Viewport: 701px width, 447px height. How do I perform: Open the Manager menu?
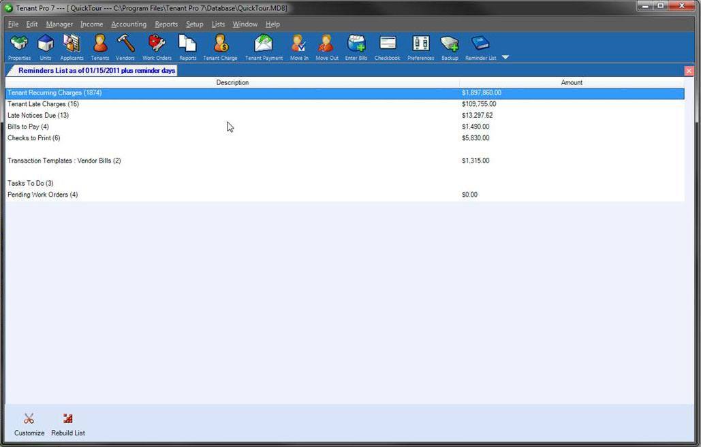pyautogui.click(x=59, y=24)
